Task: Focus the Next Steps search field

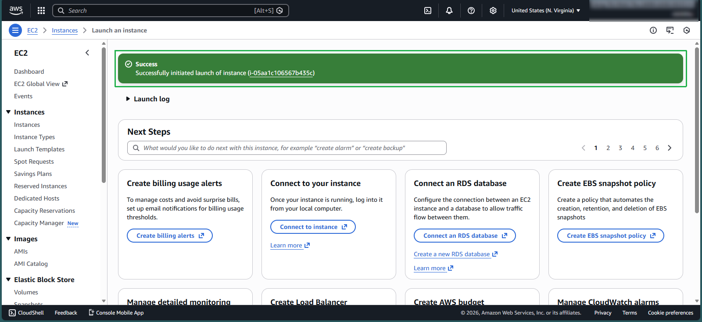Action: [x=287, y=148]
